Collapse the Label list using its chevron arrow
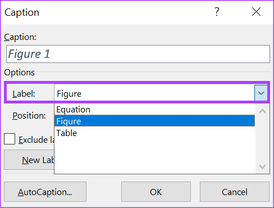The width and height of the screenshot is (274, 208). pos(261,93)
